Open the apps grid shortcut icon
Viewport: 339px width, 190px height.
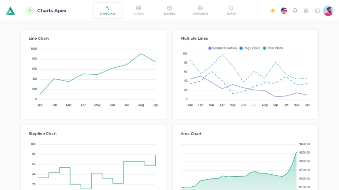(x=306, y=11)
